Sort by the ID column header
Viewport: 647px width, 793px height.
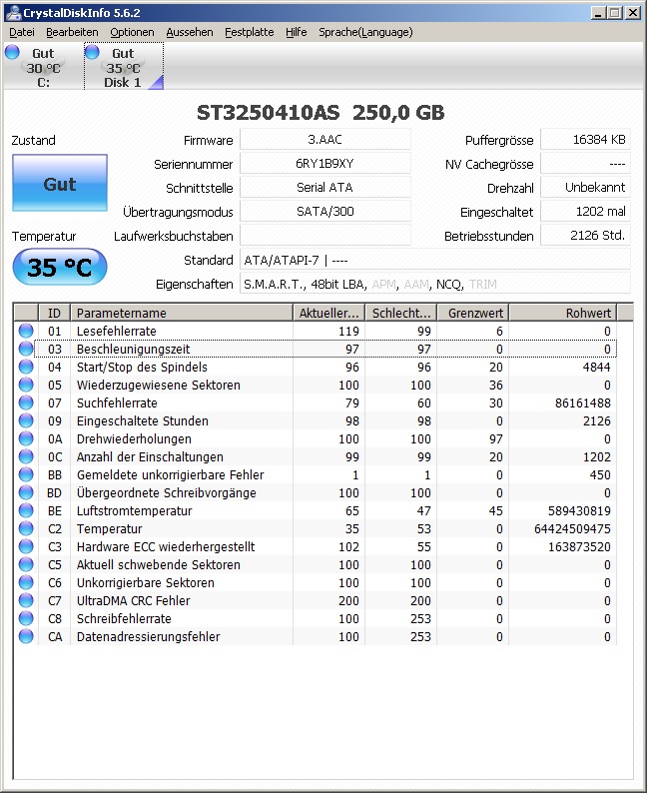[54, 313]
